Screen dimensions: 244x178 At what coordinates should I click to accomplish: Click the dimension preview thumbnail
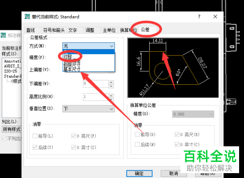pyautogui.click(x=173, y=68)
